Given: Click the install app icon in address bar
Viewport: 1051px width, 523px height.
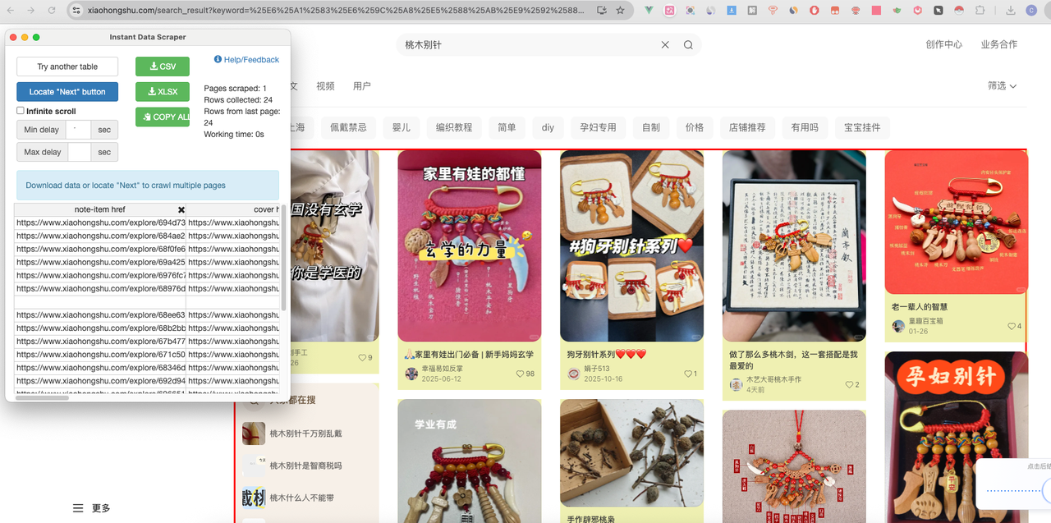Looking at the screenshot, I should pos(602,11).
